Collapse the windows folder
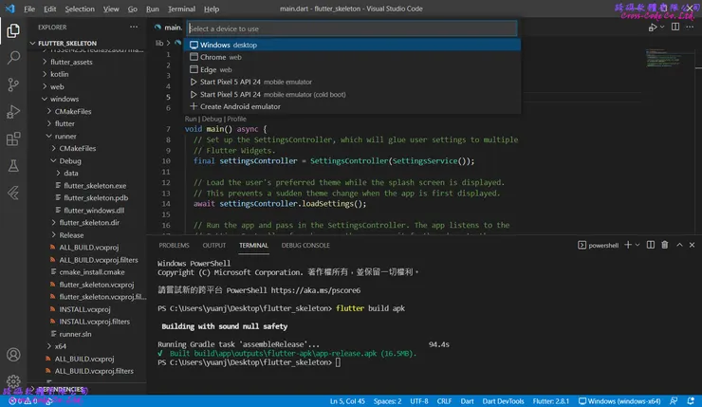The height and width of the screenshot is (407, 702). click(64, 99)
